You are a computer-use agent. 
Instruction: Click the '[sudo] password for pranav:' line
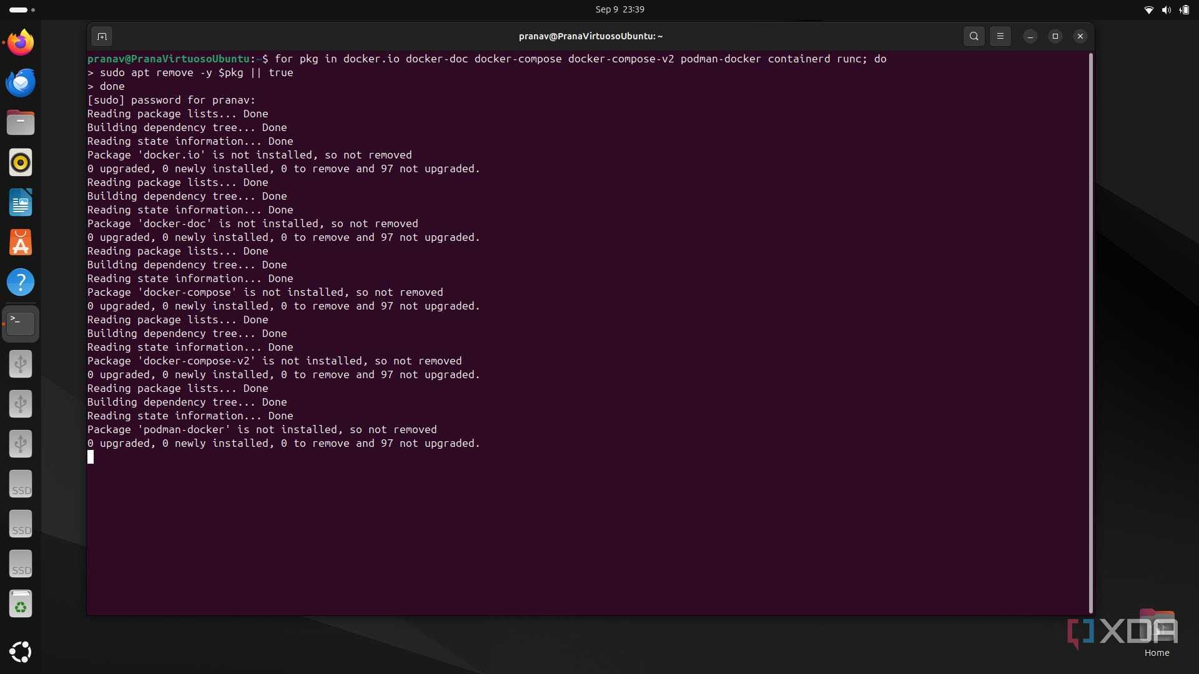coord(171,100)
